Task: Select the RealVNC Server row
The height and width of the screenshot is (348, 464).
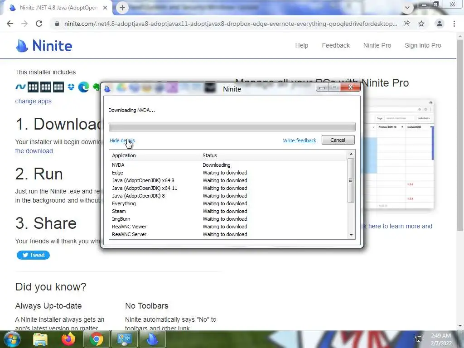Action: (228, 234)
